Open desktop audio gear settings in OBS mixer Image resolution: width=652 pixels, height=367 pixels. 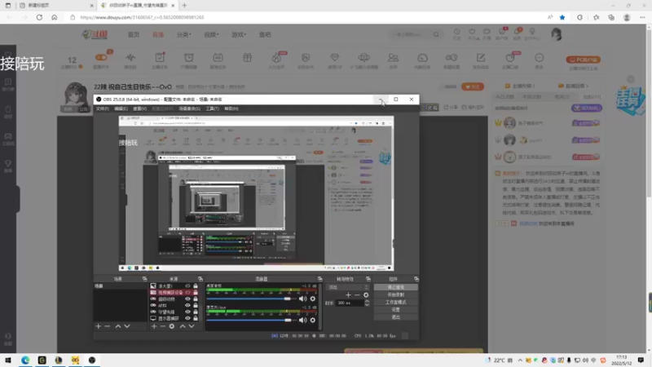(x=313, y=298)
